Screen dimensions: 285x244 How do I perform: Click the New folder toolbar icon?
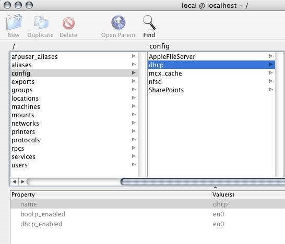point(14,22)
